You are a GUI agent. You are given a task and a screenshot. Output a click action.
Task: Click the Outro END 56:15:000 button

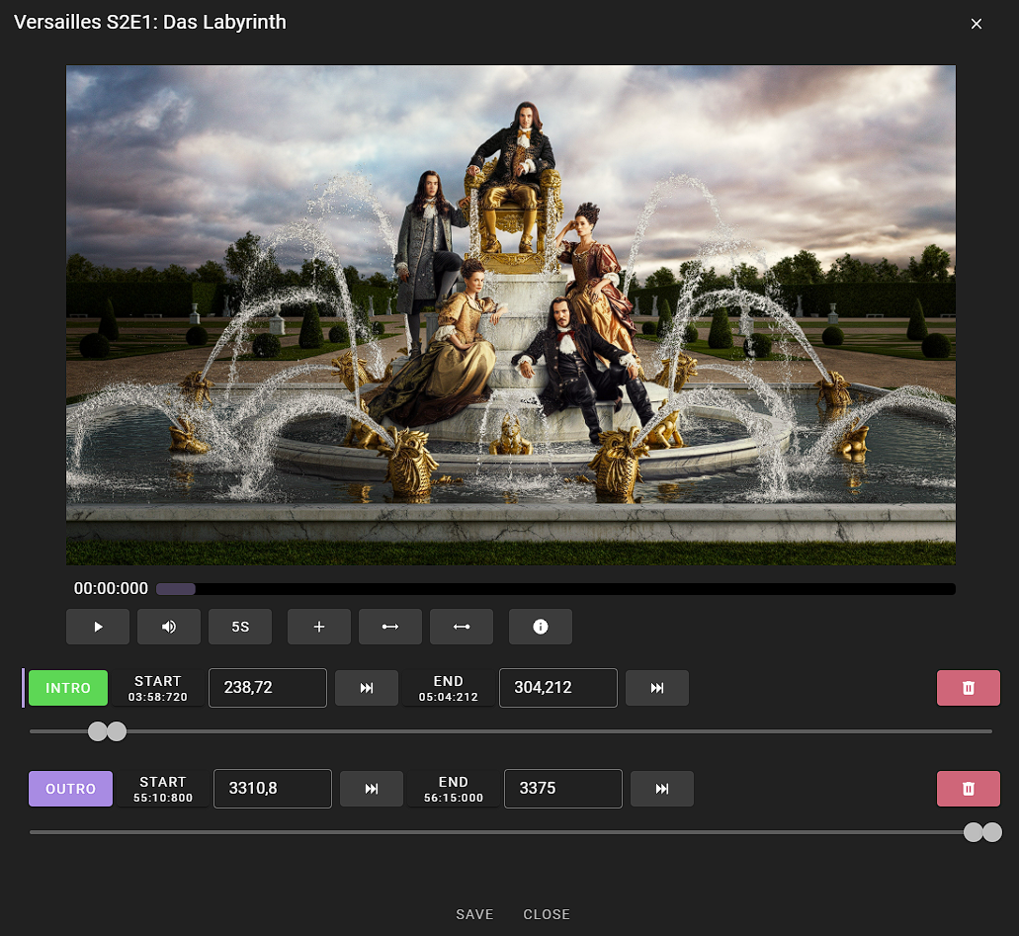point(454,789)
